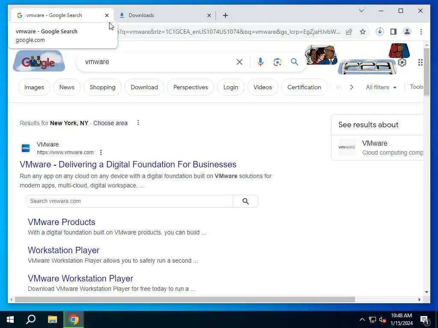Open Google quick settings gear

402,62
